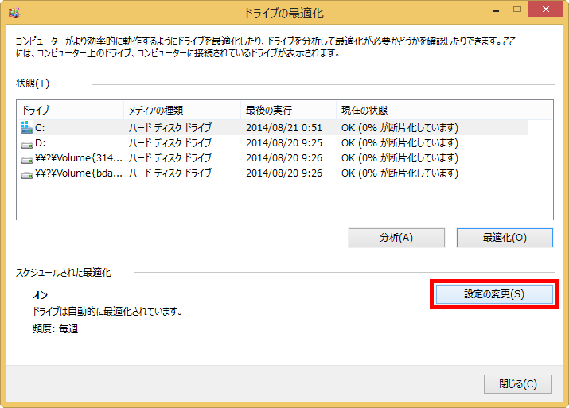Click D: row OK (0% が断片化しています) status

pos(399,143)
